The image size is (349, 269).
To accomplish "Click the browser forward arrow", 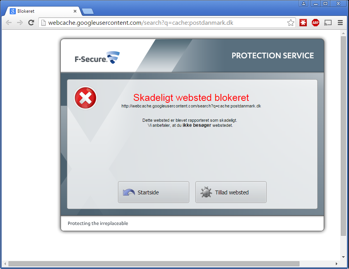I will click(x=20, y=23).
